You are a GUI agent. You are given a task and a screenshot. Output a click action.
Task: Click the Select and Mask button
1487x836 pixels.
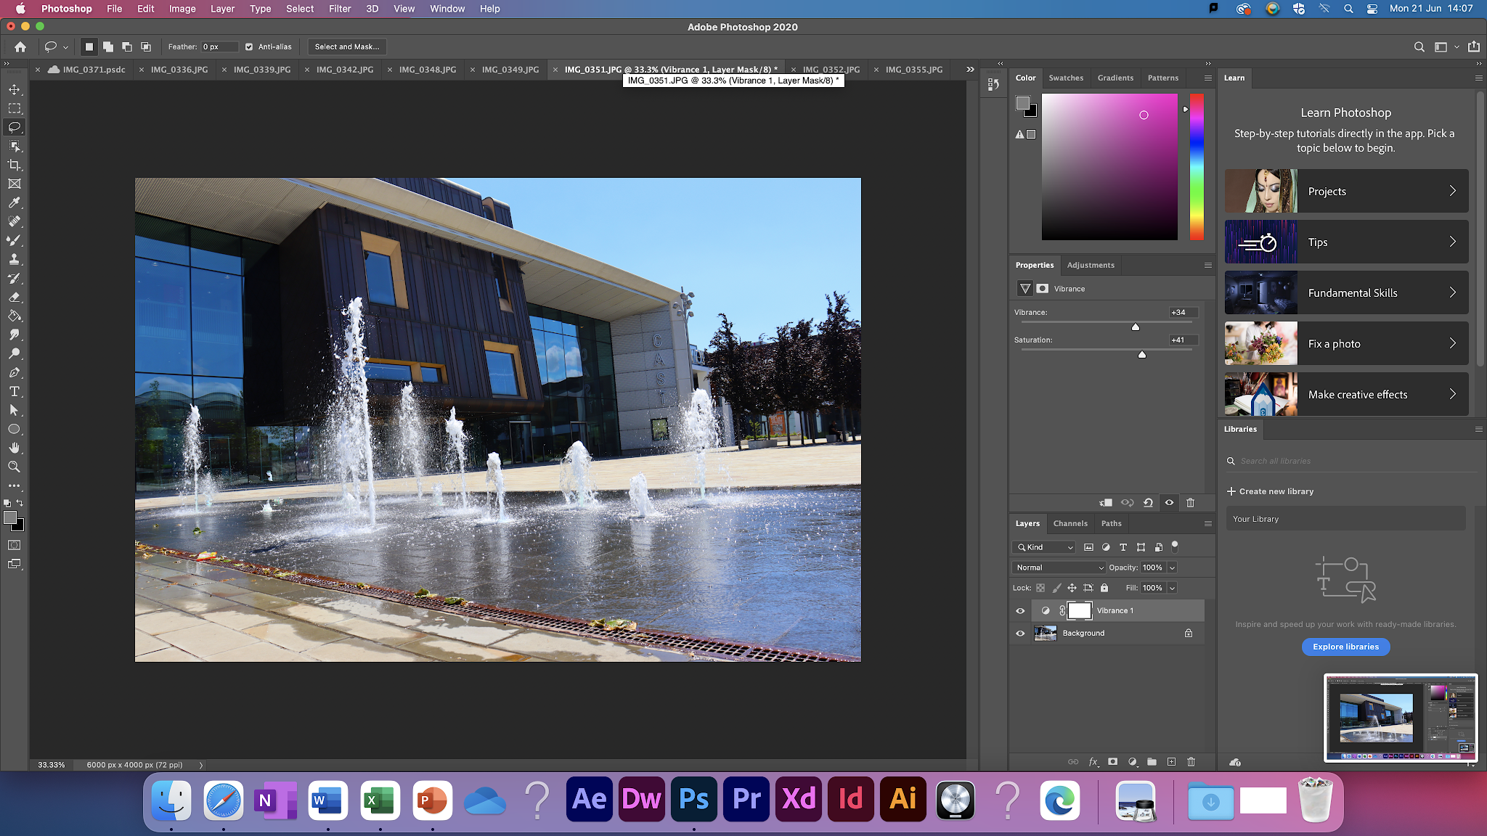pyautogui.click(x=346, y=46)
